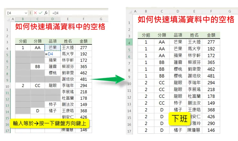The image size is (238, 141).
Task: Click right cell 426
Action: coord(211,117)
